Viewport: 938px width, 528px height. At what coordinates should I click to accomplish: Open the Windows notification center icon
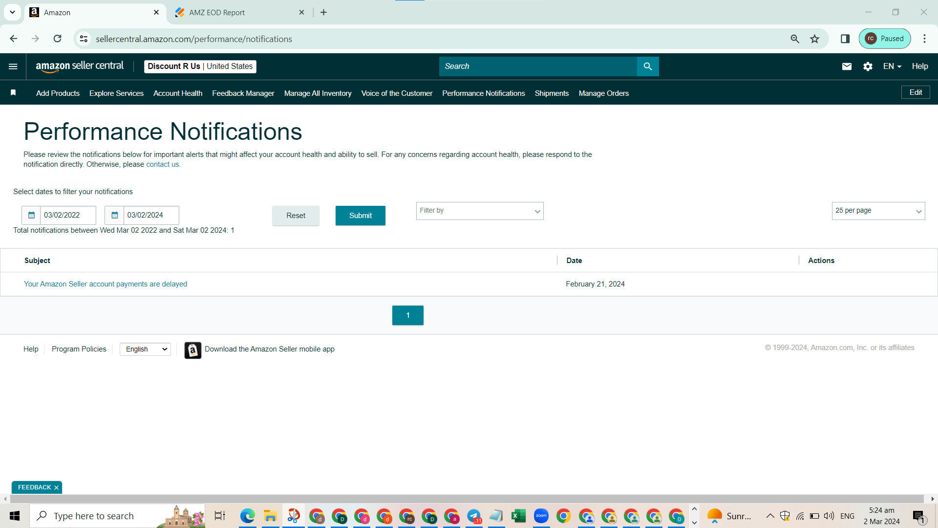coord(919,516)
